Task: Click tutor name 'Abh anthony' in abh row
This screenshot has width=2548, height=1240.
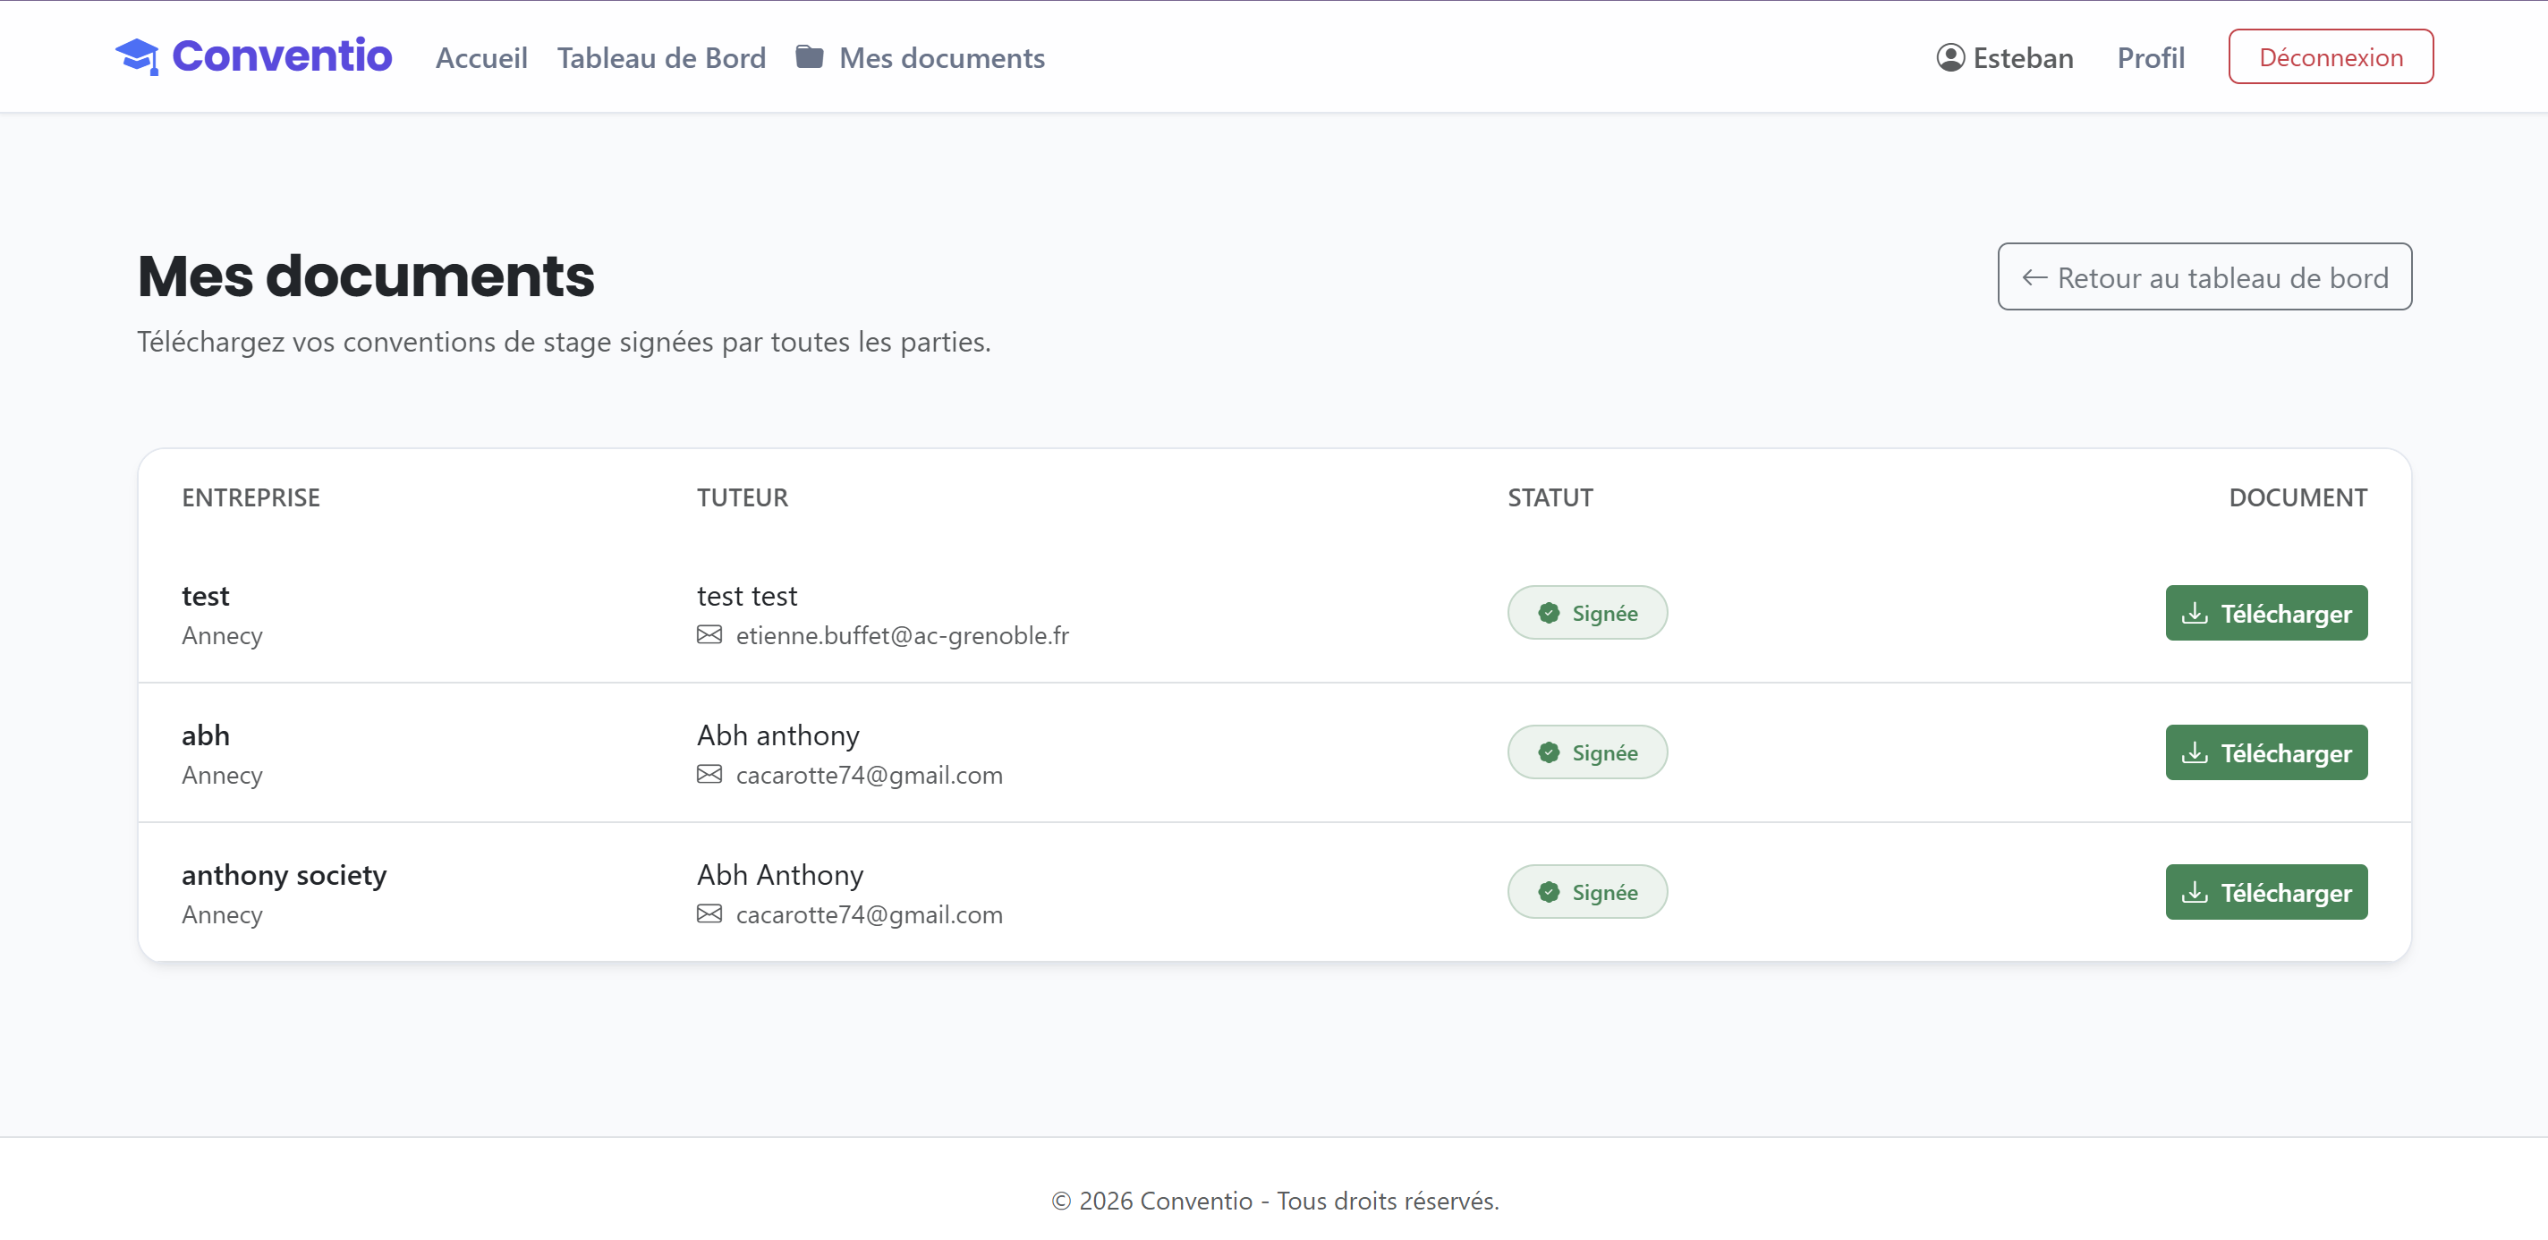Action: (778, 735)
